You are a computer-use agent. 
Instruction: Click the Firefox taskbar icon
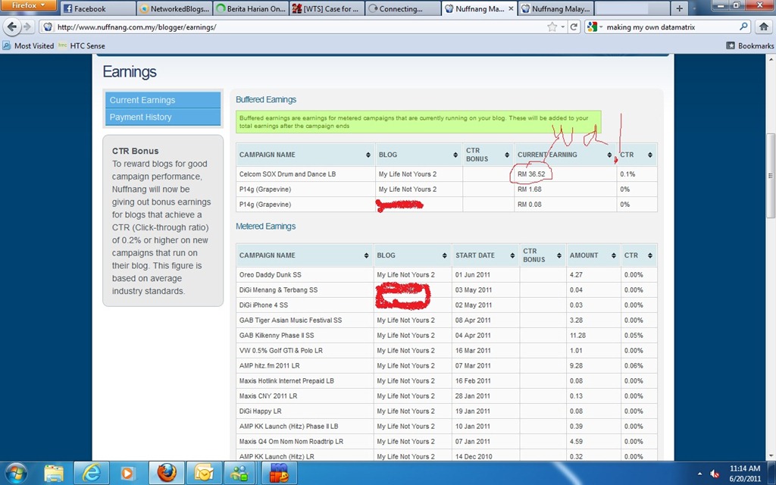[167, 473]
